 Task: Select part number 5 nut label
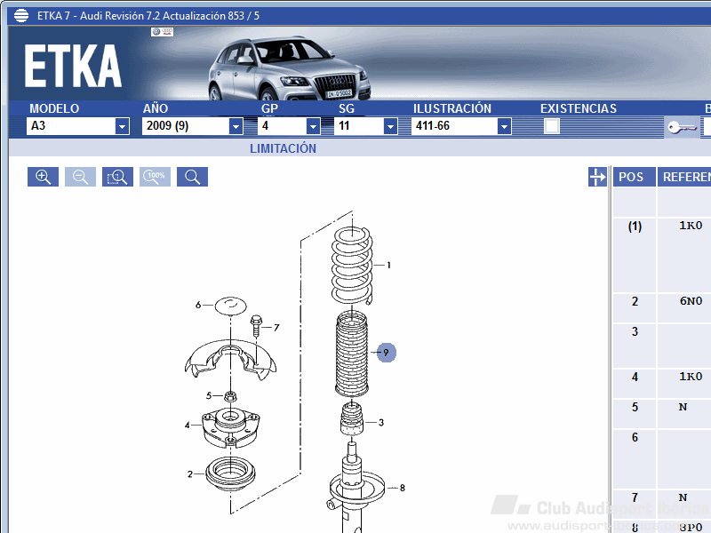pyautogui.click(x=209, y=395)
